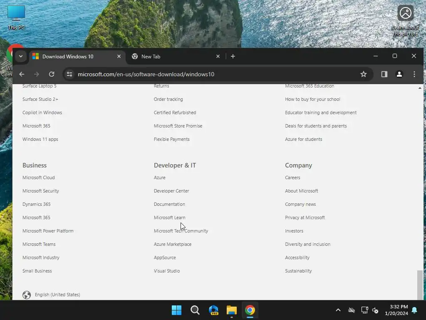Open Chrome side panel
Viewport: 426px width, 320px height.
click(384, 74)
